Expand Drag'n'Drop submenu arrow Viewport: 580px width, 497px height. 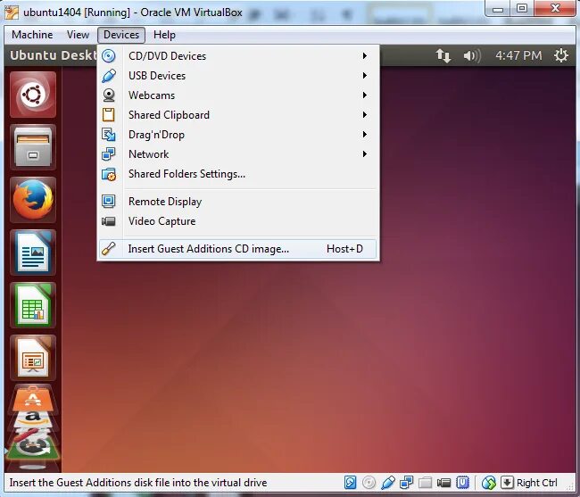(x=365, y=134)
